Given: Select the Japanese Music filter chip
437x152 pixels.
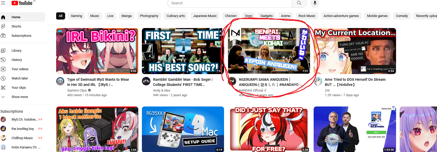Looking at the screenshot, I should tap(205, 16).
